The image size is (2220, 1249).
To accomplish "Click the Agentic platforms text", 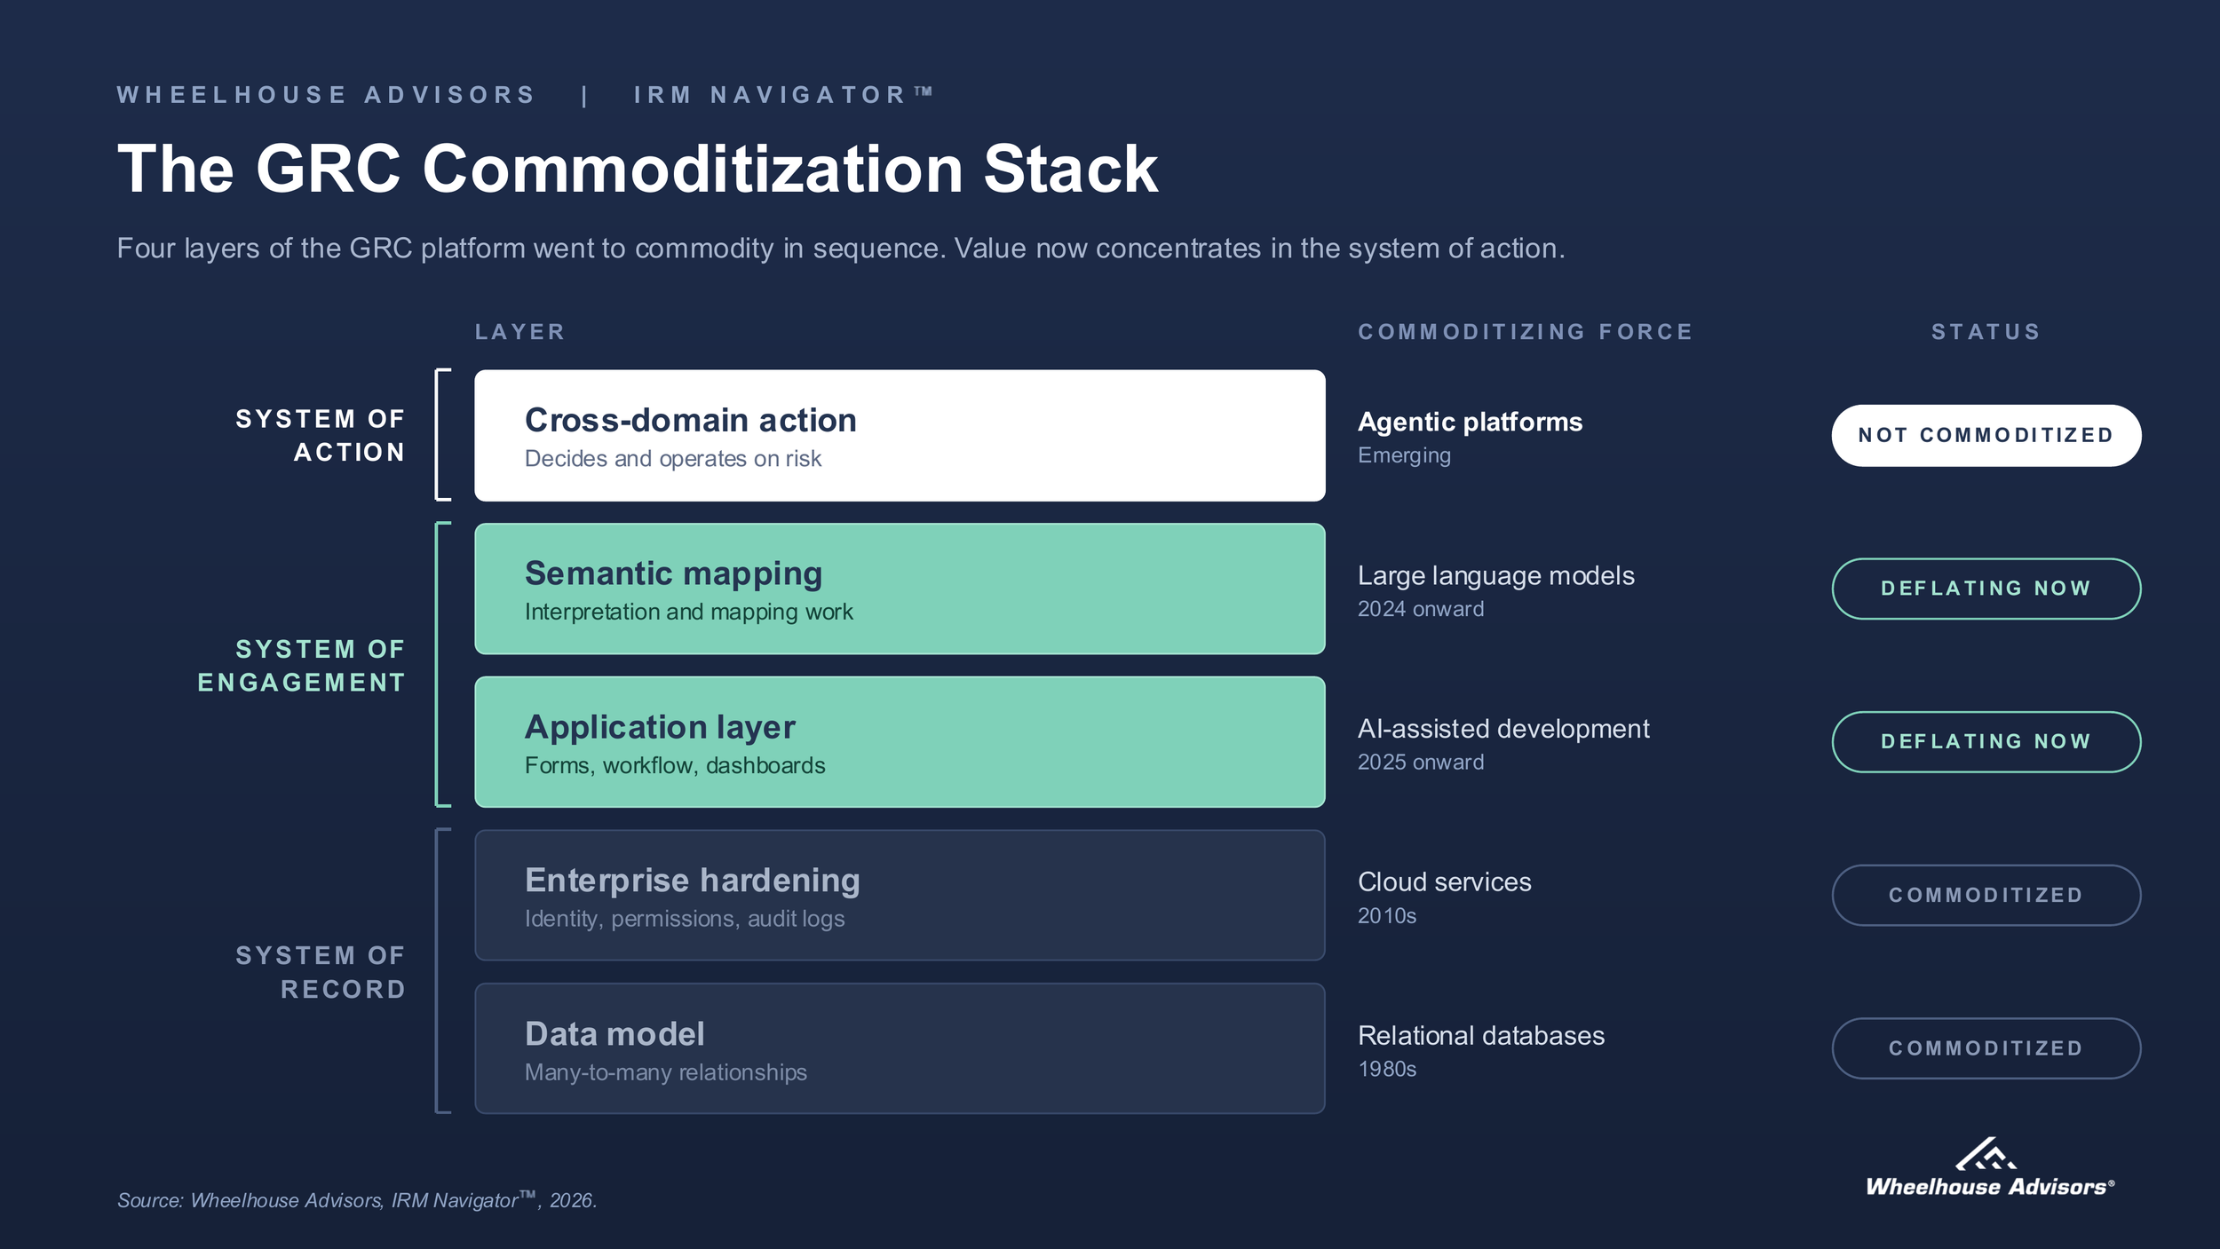I will (x=1471, y=422).
